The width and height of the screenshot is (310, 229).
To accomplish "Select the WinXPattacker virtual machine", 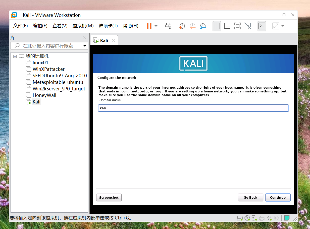I will click(x=48, y=69).
